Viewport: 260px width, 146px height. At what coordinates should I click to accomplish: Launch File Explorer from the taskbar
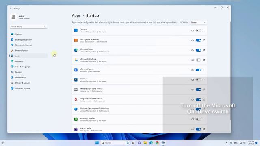click(145, 143)
